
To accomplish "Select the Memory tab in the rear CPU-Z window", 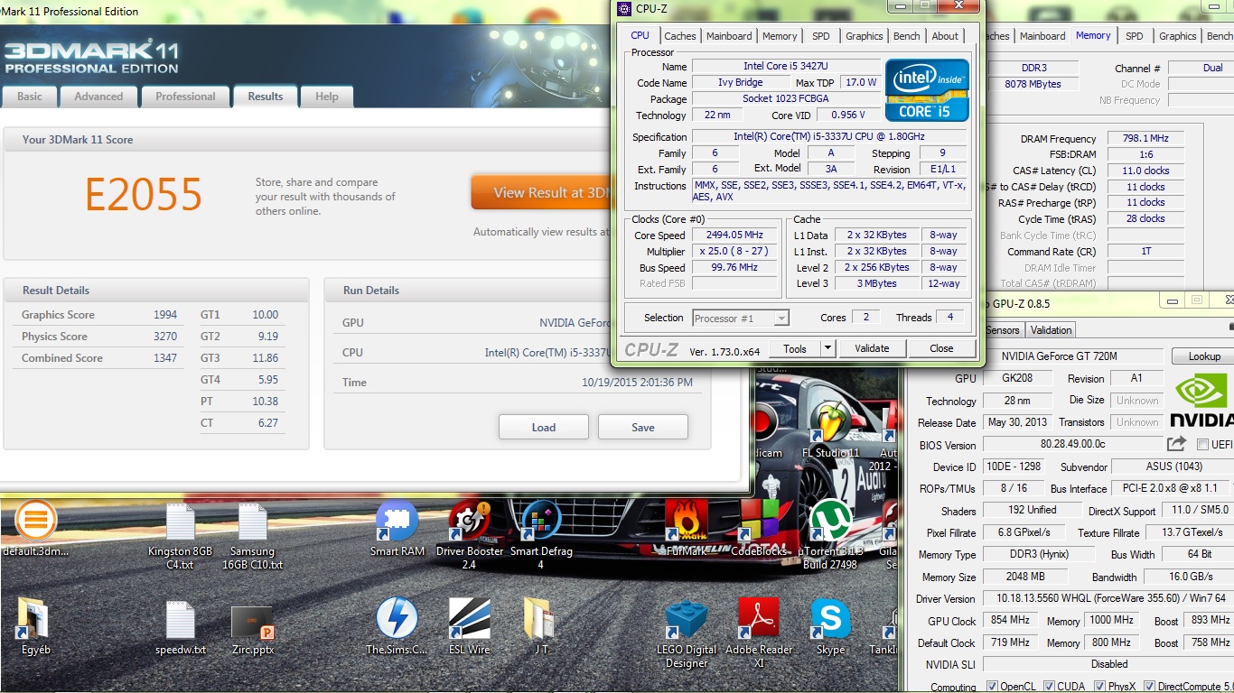I will 1093,35.
